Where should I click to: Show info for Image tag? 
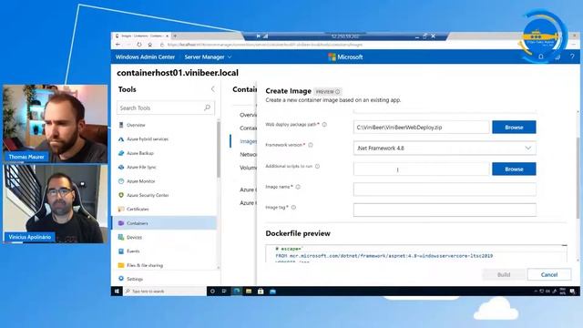coord(293,208)
